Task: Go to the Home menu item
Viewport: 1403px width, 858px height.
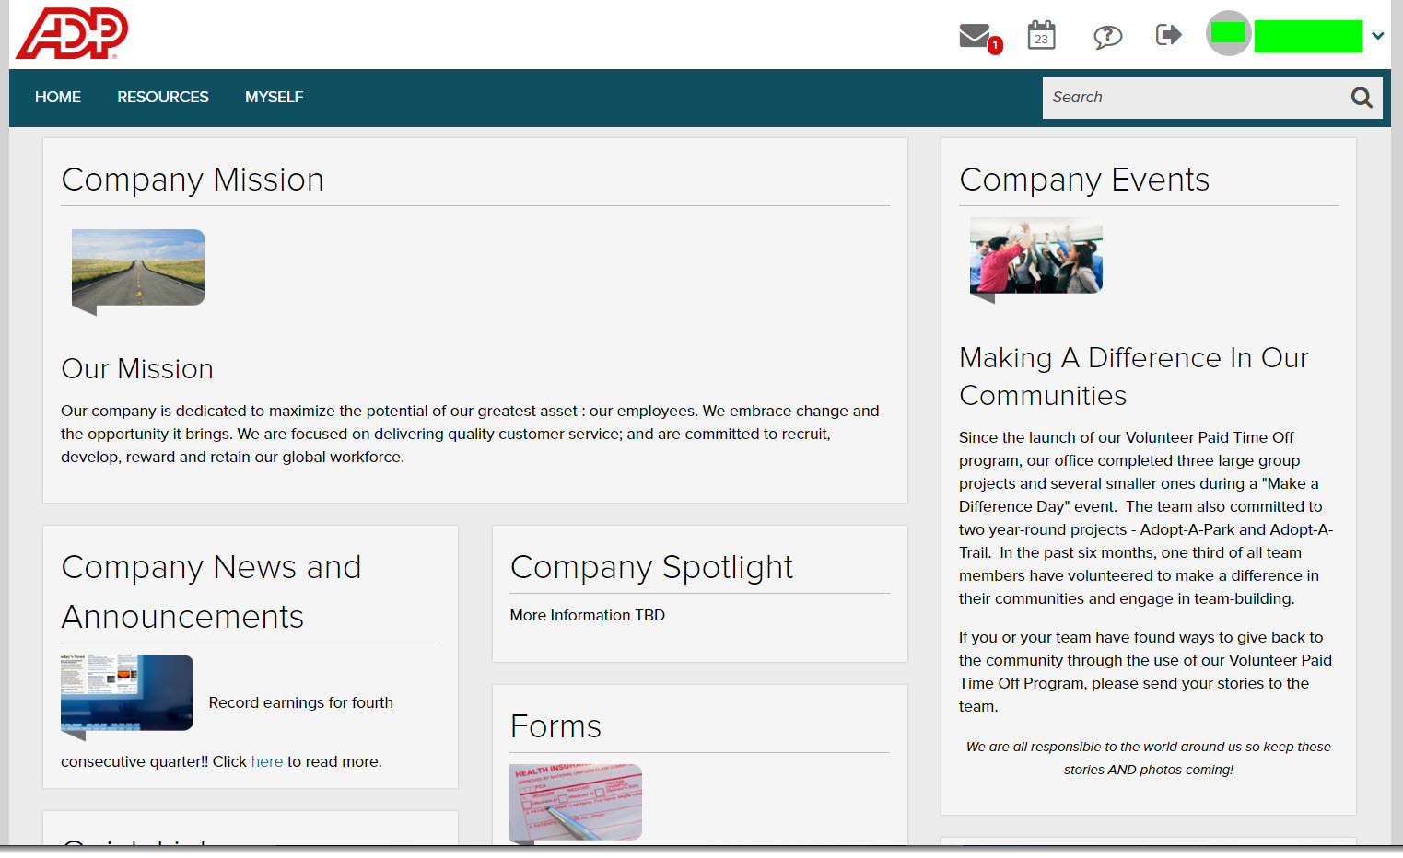Action: tap(58, 98)
